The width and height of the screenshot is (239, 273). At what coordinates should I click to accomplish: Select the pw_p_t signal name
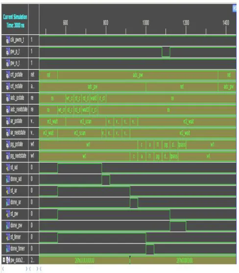(15, 52)
